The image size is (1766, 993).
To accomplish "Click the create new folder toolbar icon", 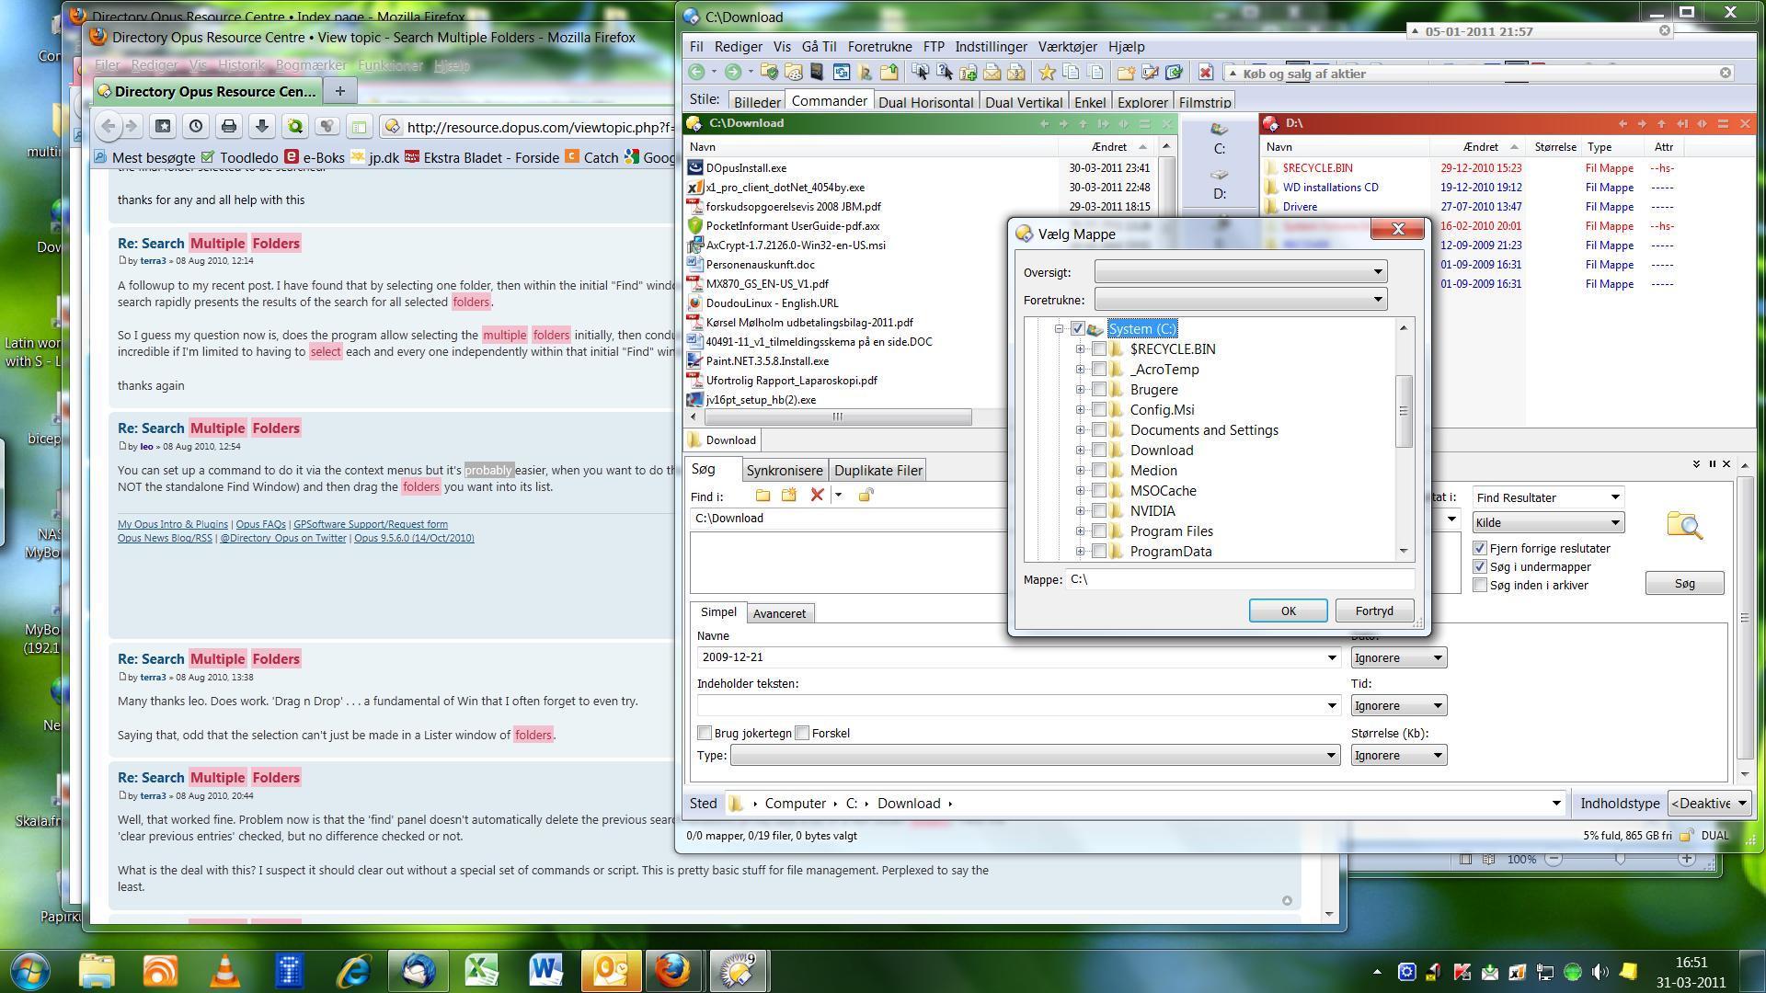I will pos(1126,73).
